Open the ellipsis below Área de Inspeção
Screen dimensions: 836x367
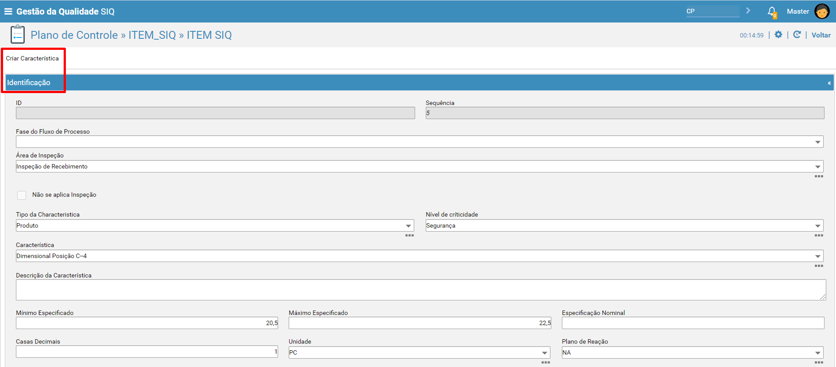click(819, 176)
